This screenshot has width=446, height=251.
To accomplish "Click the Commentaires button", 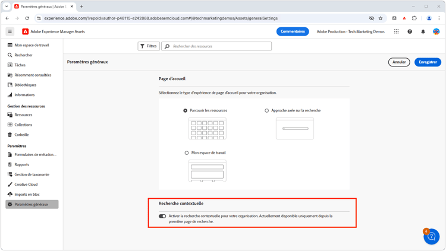I will point(293,31).
